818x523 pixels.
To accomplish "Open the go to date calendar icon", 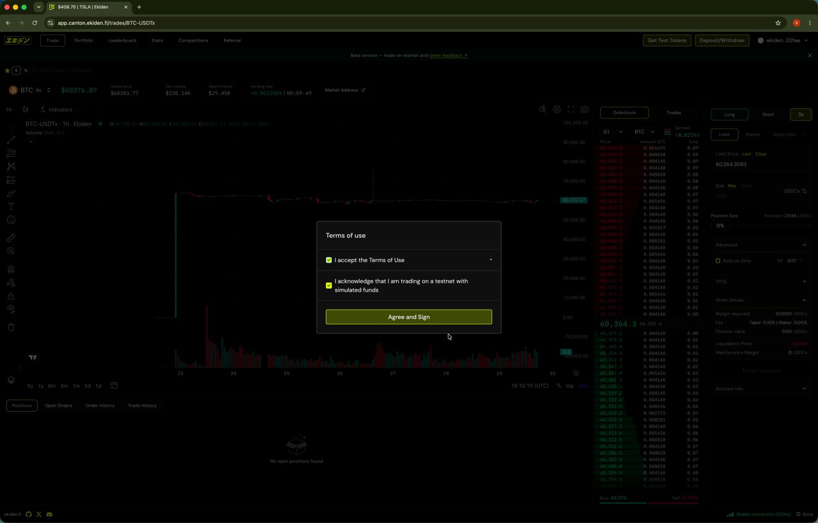I will pyautogui.click(x=114, y=386).
